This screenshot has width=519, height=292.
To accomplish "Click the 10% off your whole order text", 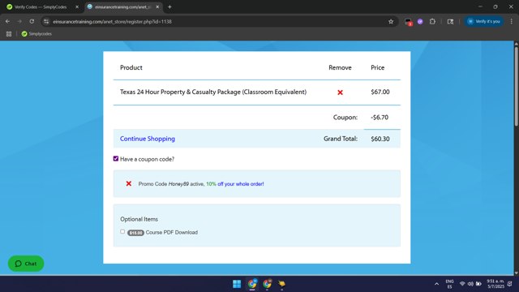I will tap(235, 184).
